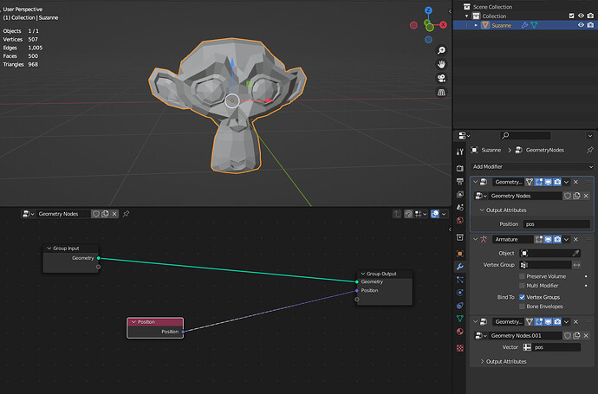
Task: Open the Output properties tab
Action: point(460,181)
